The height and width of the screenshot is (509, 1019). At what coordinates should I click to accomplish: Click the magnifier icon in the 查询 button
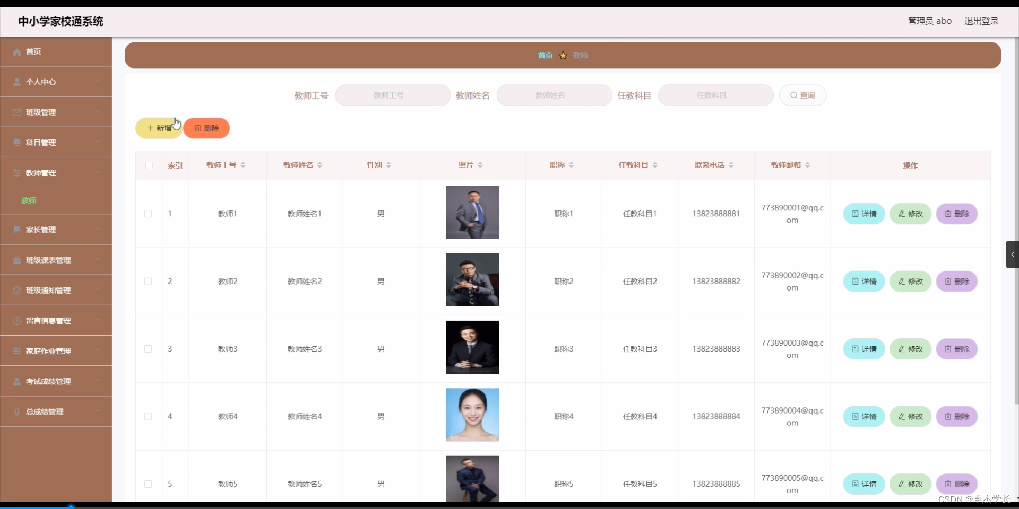pos(793,95)
